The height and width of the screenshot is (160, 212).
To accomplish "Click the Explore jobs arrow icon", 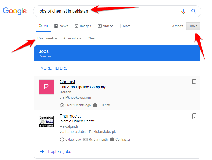I will click(42, 151).
